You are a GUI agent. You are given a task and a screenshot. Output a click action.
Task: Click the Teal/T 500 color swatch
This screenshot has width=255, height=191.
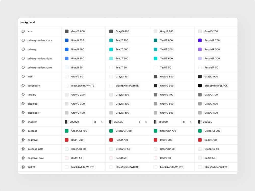click(111, 59)
